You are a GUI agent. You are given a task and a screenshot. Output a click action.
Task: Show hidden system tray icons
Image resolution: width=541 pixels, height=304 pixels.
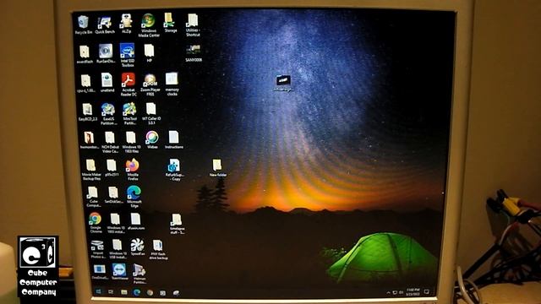[389, 292]
